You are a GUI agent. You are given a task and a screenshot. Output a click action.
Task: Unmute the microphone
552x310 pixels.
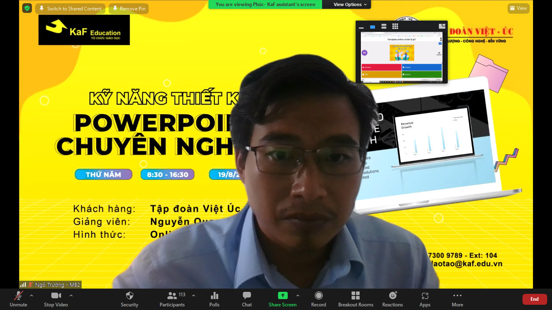pyautogui.click(x=19, y=300)
